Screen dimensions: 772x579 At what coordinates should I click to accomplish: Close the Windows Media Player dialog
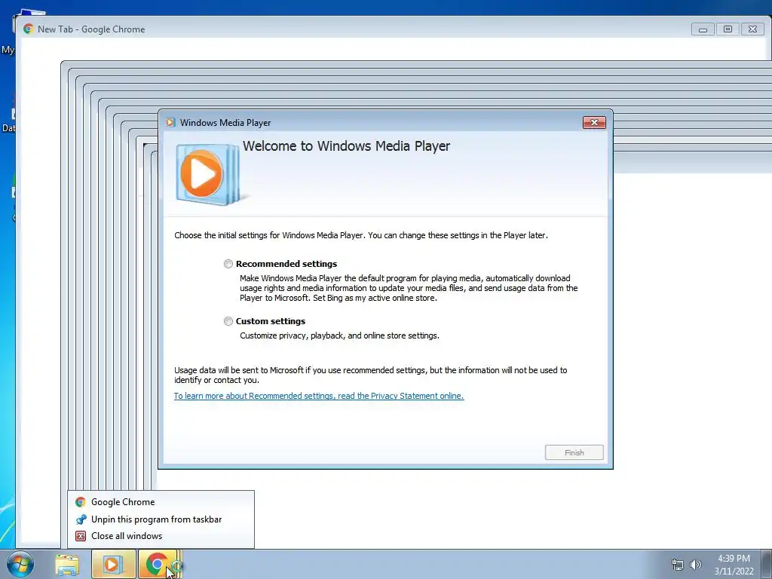(x=594, y=123)
